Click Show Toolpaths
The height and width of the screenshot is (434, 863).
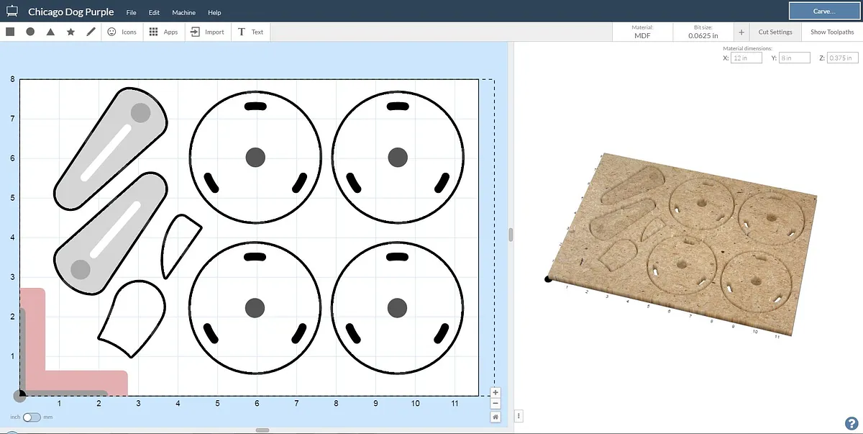832,32
